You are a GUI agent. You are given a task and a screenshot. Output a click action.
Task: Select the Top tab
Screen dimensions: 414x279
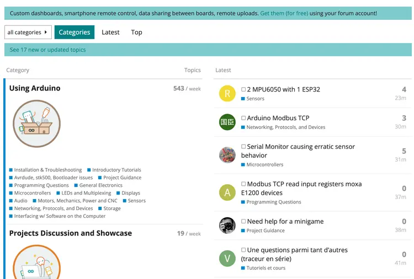[x=136, y=33]
